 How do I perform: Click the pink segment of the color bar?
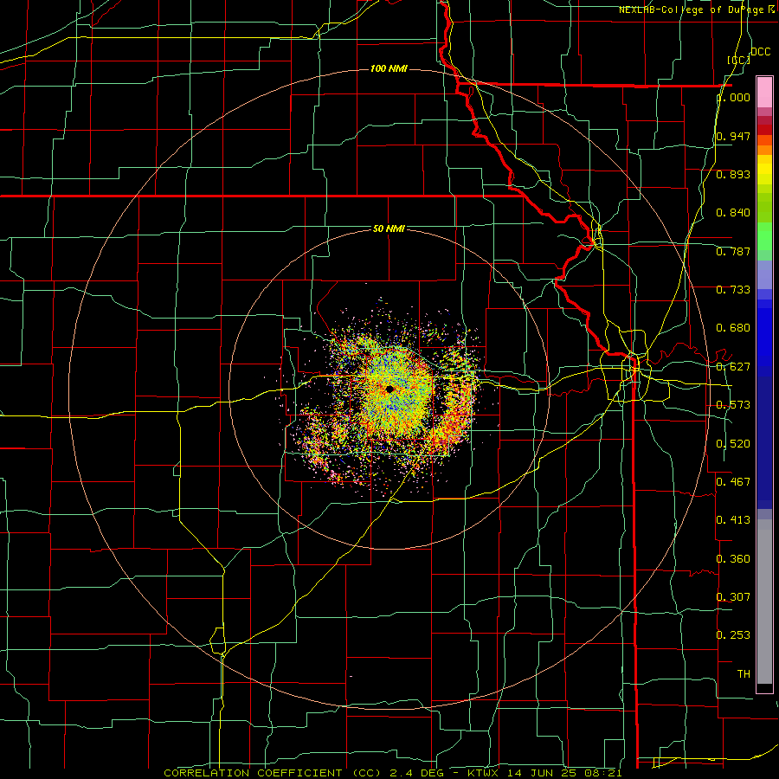pyautogui.click(x=764, y=92)
